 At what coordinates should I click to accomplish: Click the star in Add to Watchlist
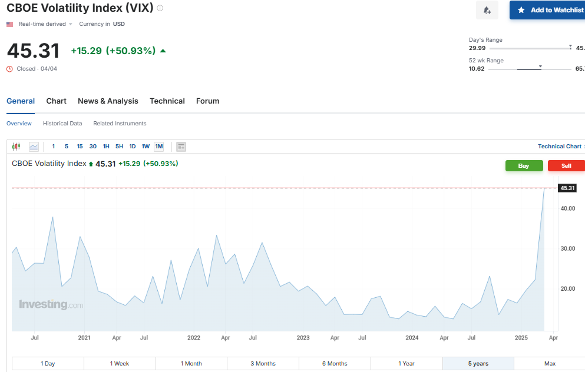pos(521,10)
